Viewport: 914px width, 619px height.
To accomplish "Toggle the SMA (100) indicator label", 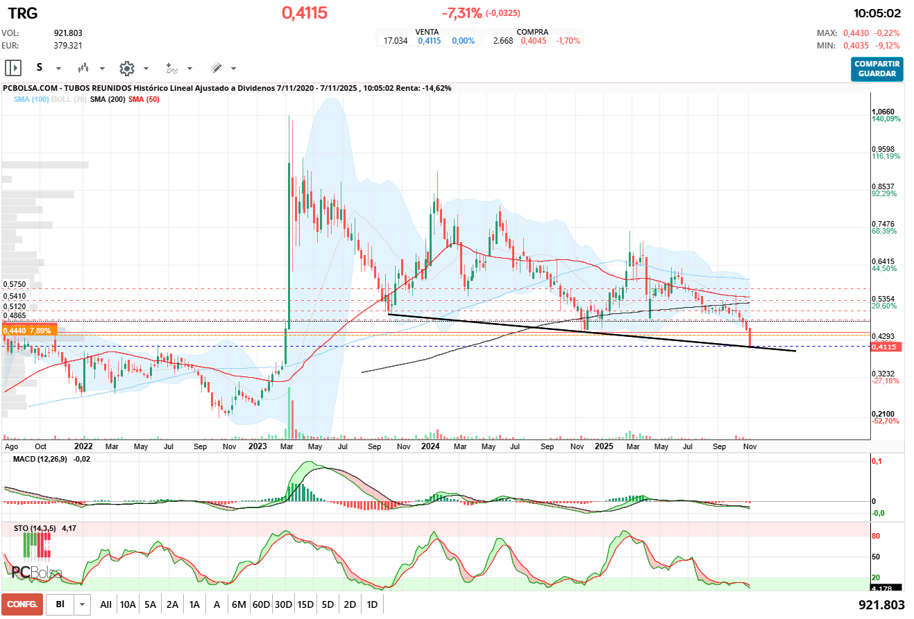I will tap(29, 100).
